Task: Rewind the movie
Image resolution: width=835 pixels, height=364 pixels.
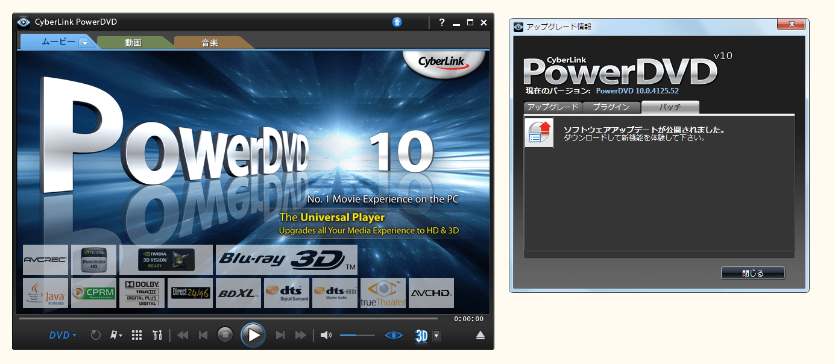Action: (x=183, y=335)
